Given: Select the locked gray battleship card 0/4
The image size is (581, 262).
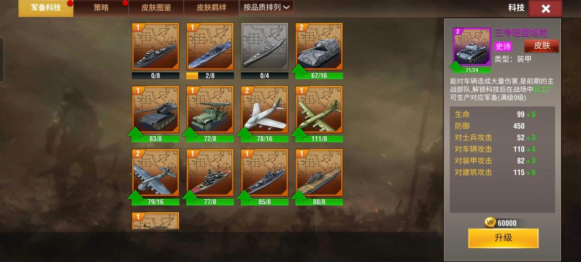Looking at the screenshot, I should [265, 47].
